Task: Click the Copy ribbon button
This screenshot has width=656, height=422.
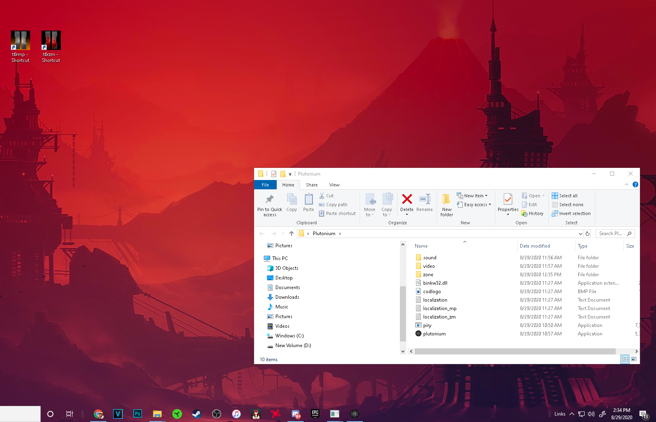Action: pyautogui.click(x=292, y=203)
